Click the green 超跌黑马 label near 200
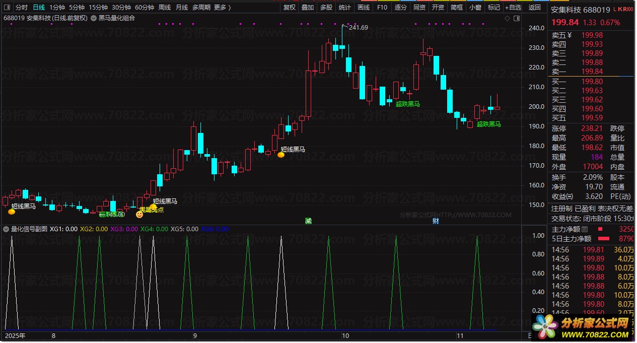Screen dimensions: 637x343 (x=408, y=104)
